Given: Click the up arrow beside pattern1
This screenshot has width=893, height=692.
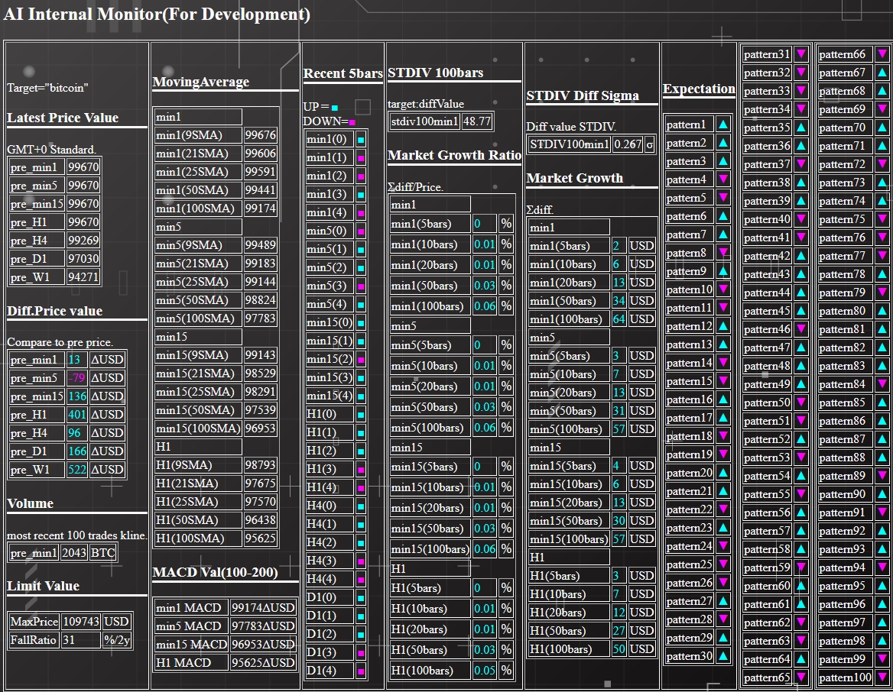Looking at the screenshot, I should click(x=723, y=124).
